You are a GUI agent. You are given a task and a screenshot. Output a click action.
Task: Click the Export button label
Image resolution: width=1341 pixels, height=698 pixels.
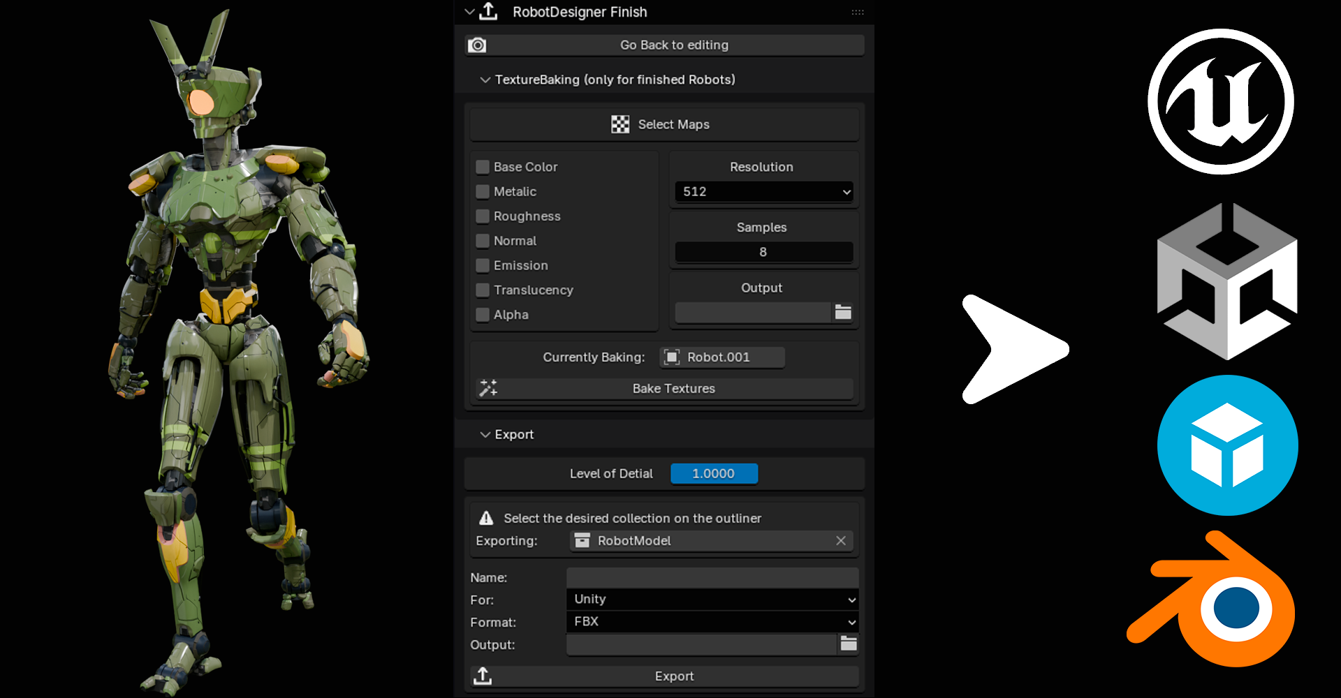click(674, 676)
